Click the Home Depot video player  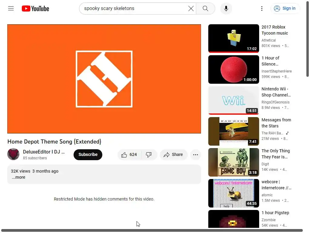pyautogui.click(x=104, y=79)
